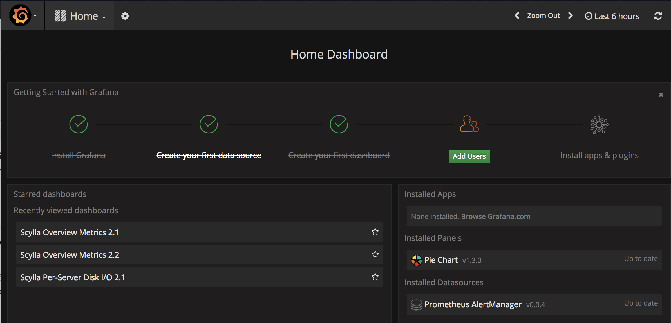671x323 pixels.
Task: Star Scylla Overview Metrics 2.1 dashboard
Action: pos(375,232)
